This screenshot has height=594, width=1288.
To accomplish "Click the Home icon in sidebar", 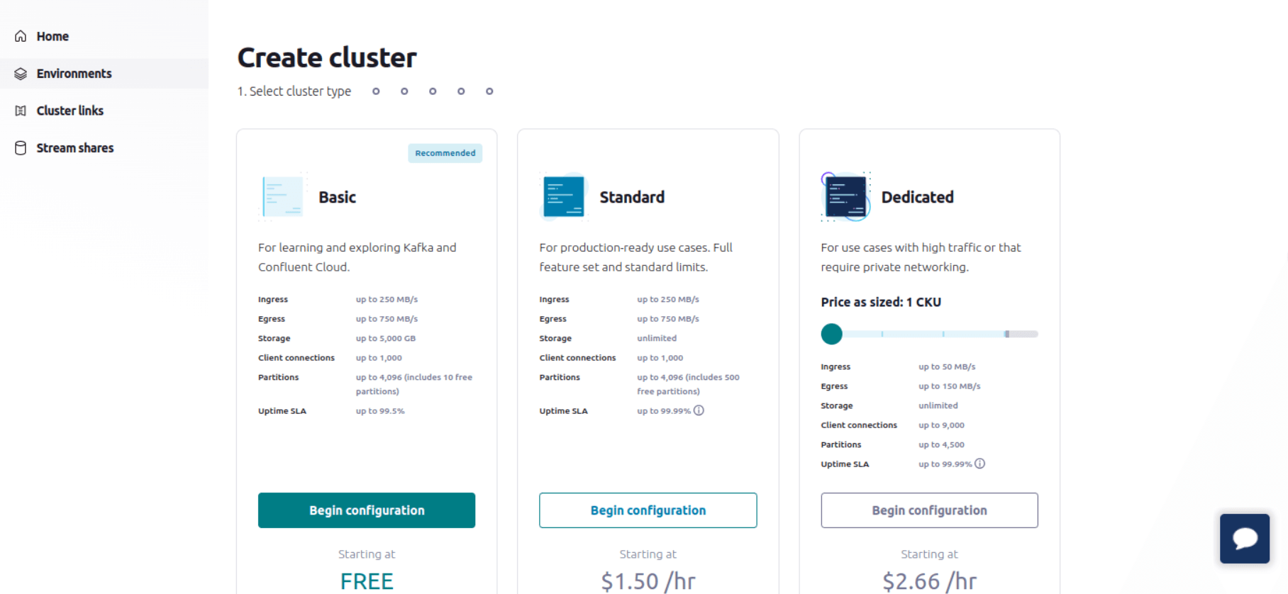I will tap(21, 36).
